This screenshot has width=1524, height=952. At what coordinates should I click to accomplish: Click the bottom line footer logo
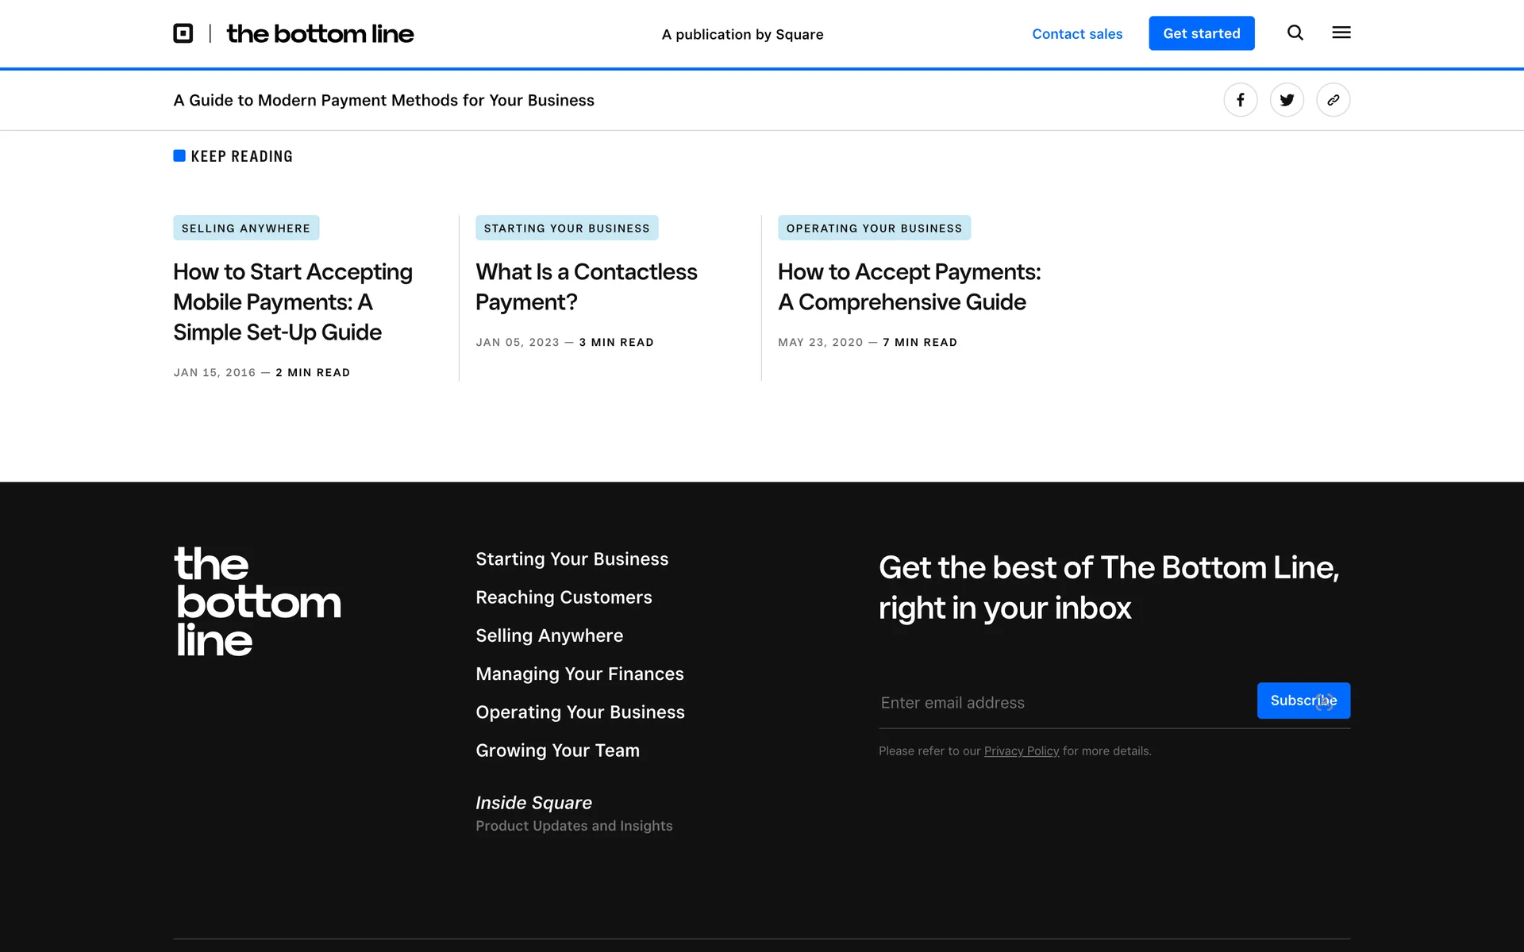click(x=257, y=601)
